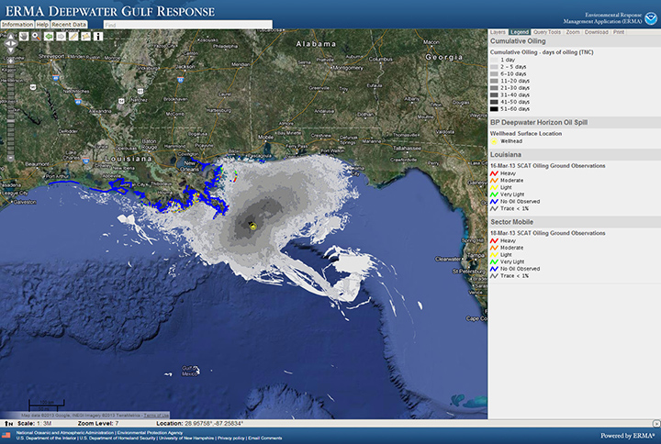Viewport: 661px width, 444px height.
Task: Open the Recent Data menu
Action: click(x=69, y=25)
